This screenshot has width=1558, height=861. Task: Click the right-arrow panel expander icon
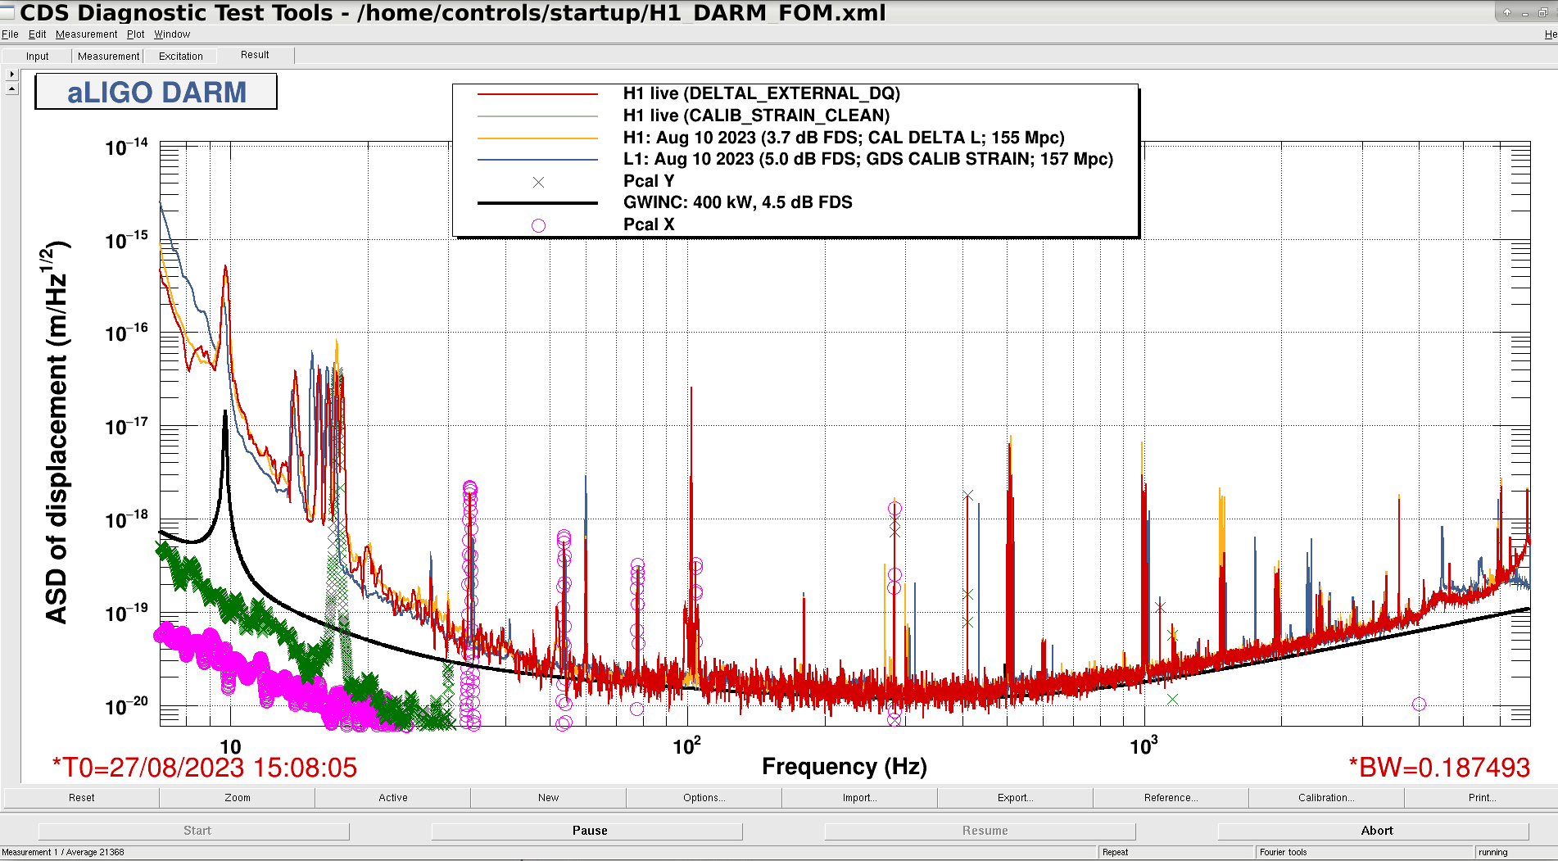[x=11, y=75]
